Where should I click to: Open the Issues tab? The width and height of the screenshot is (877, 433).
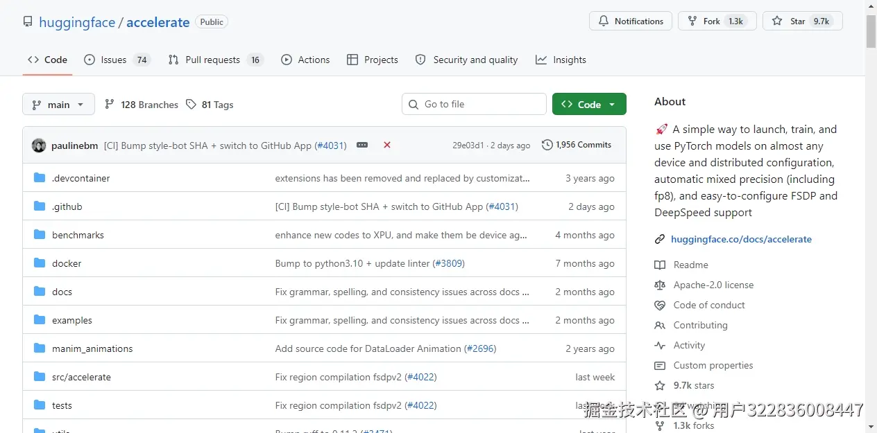(116, 60)
